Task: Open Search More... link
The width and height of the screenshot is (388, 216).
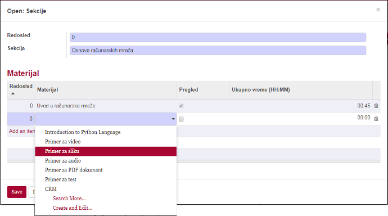Action: 69,199
